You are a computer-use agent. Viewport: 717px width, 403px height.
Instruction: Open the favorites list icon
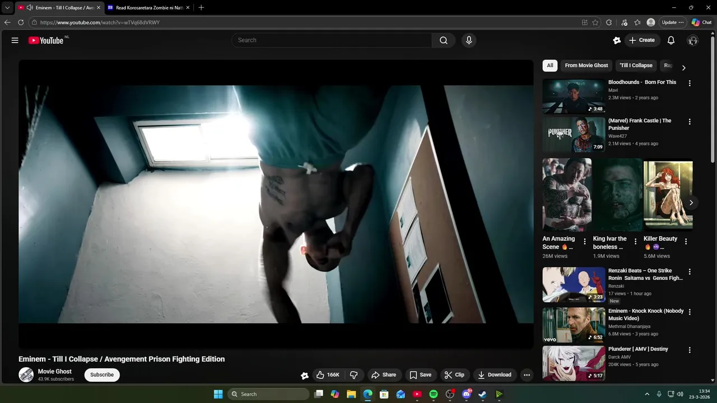pyautogui.click(x=637, y=22)
